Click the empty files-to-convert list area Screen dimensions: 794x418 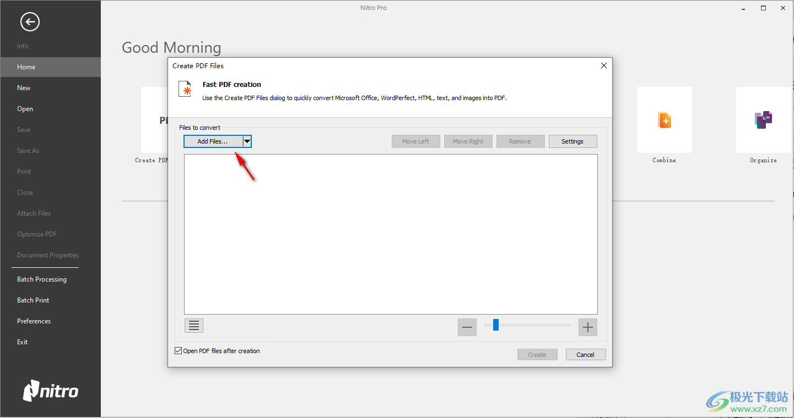coord(391,234)
